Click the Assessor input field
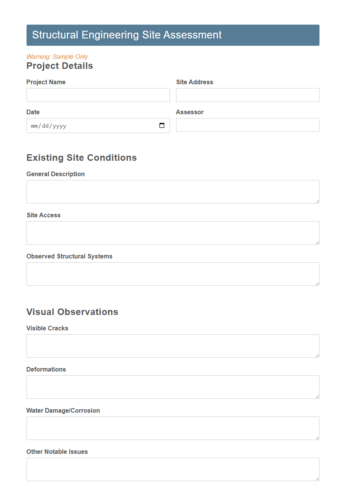Viewport: 346px width, 500px height. (248, 125)
